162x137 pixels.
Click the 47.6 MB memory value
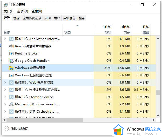[124, 68]
